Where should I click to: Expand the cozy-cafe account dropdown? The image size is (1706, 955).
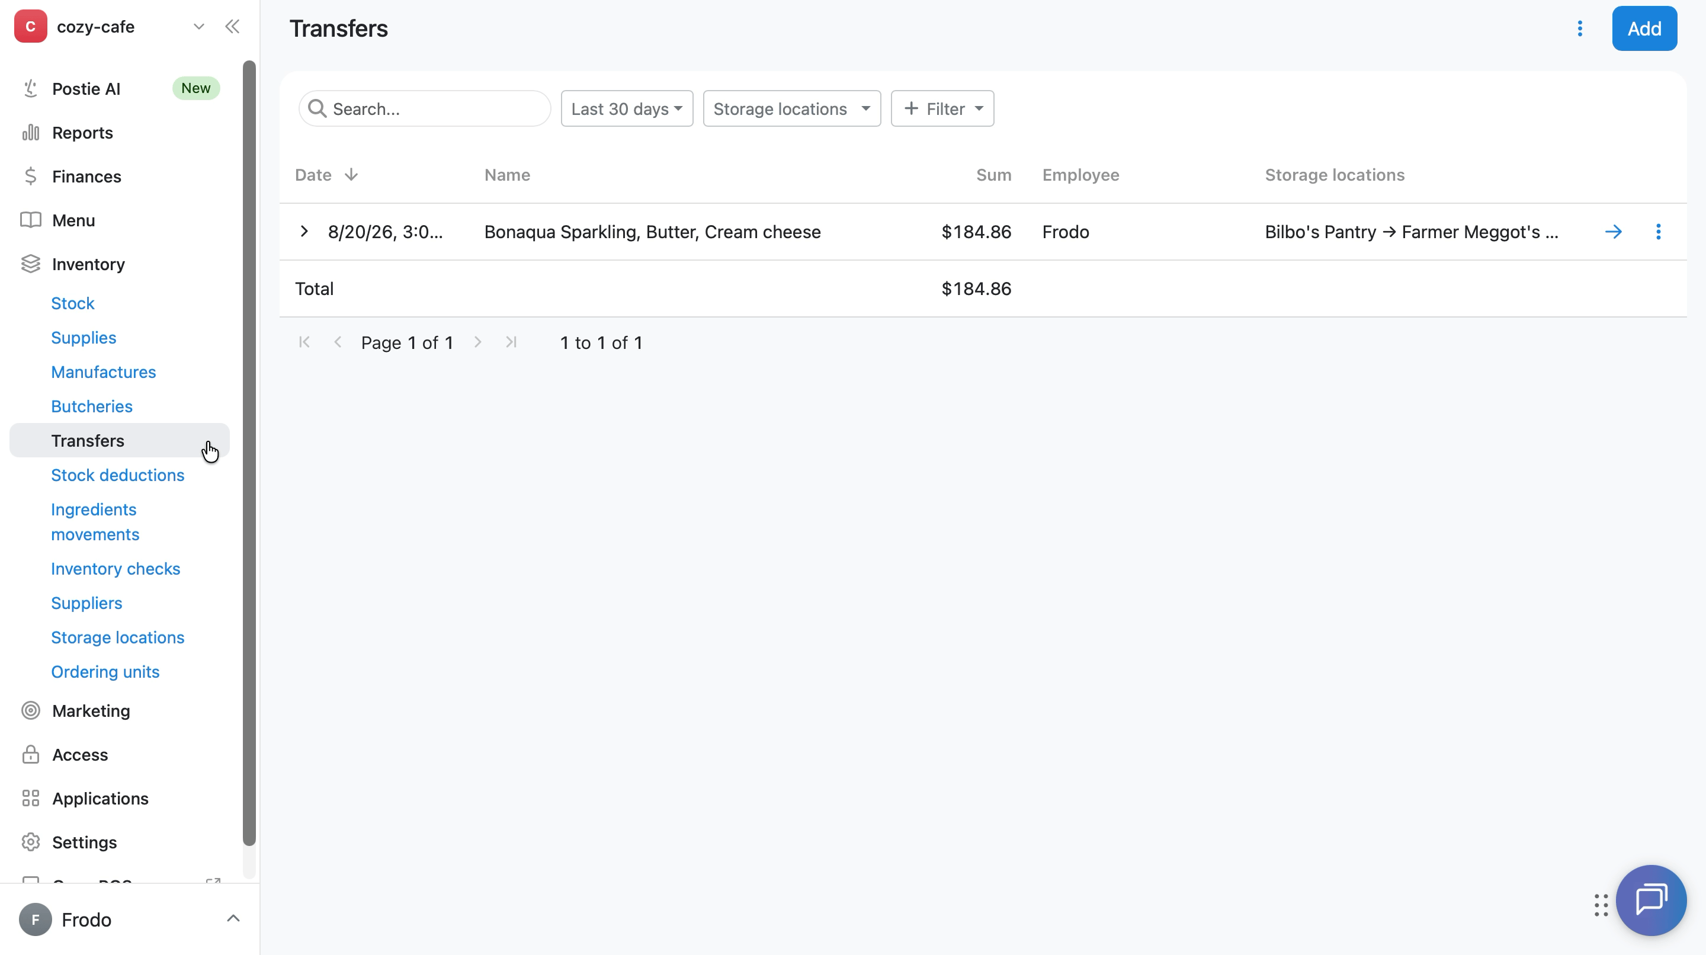click(198, 27)
